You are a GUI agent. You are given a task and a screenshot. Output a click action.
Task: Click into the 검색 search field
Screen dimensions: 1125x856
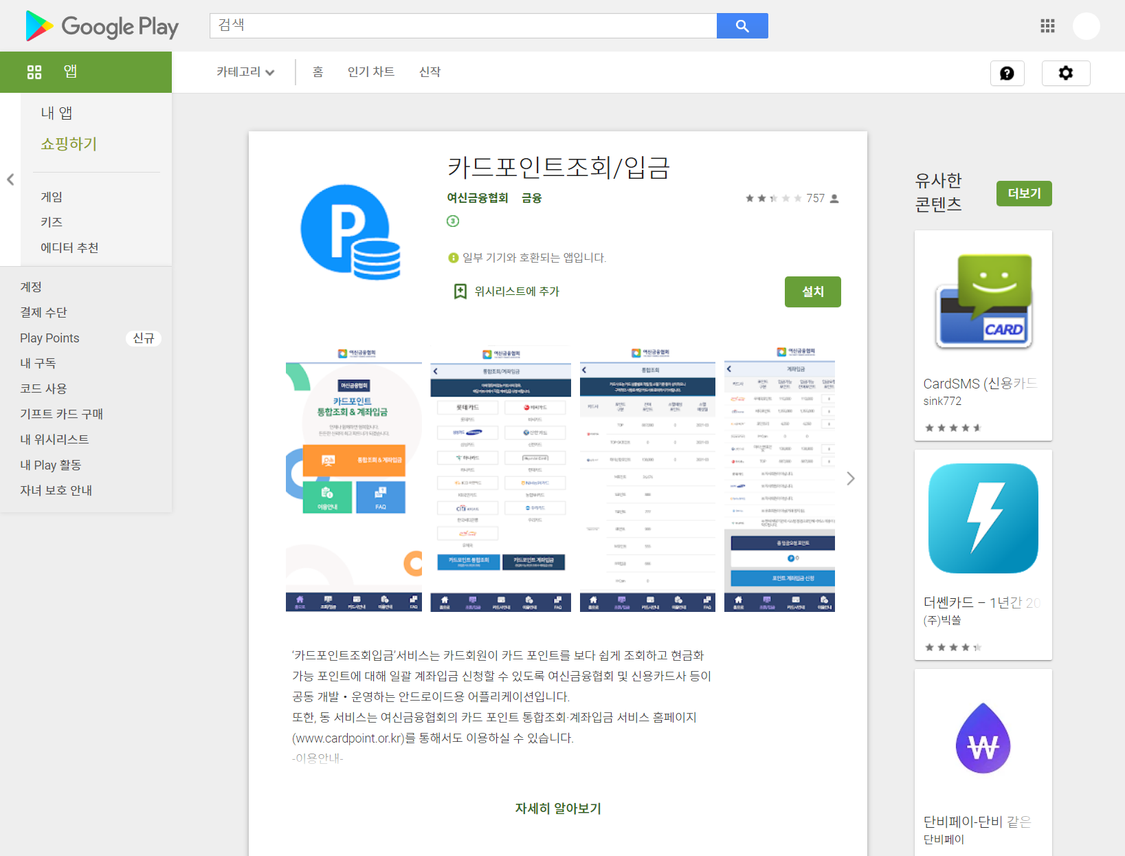[463, 26]
